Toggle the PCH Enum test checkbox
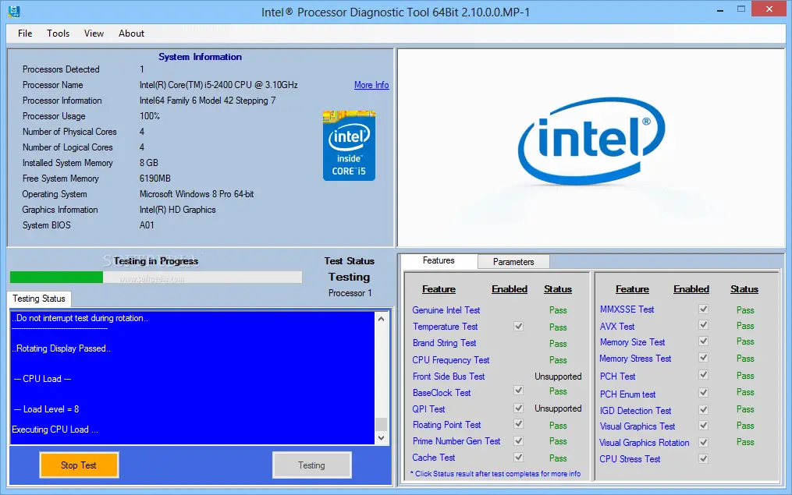This screenshot has width=792, height=495. pos(703,393)
